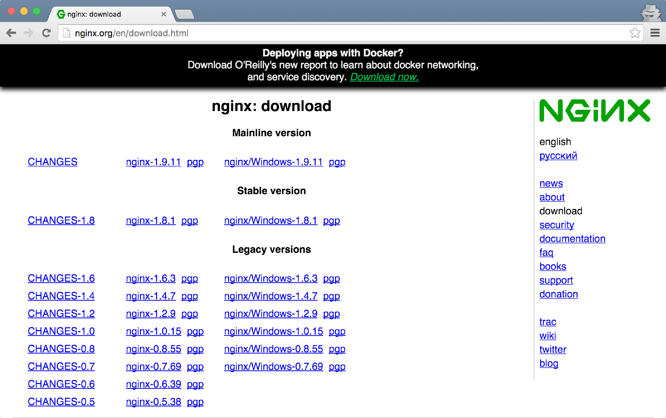This screenshot has height=418, width=666.
Task: Open the CHANGES-1.2 link
Action: (61, 313)
